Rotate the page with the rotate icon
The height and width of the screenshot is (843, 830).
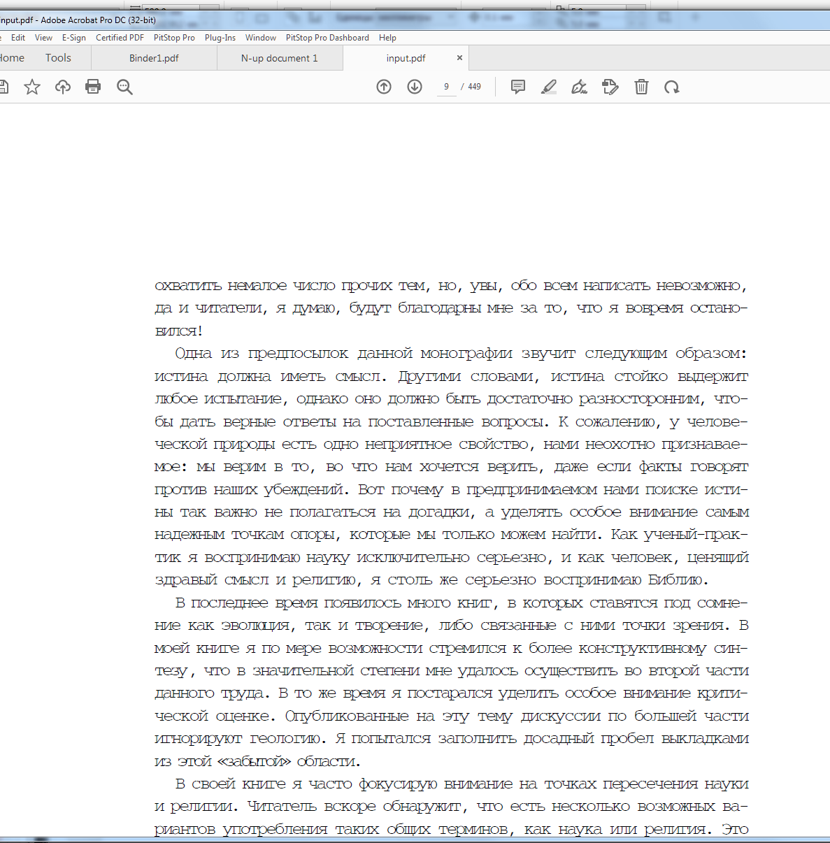672,87
